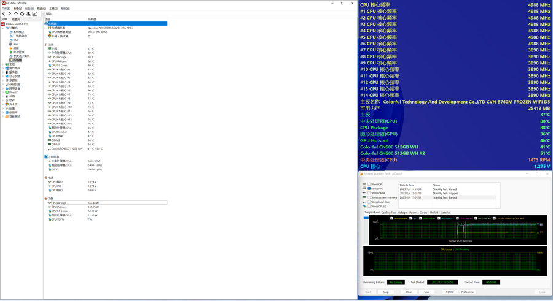This screenshot has height=301, width=553.
Task: Enable the Stress CPU checkbox
Action: pyautogui.click(x=369, y=184)
